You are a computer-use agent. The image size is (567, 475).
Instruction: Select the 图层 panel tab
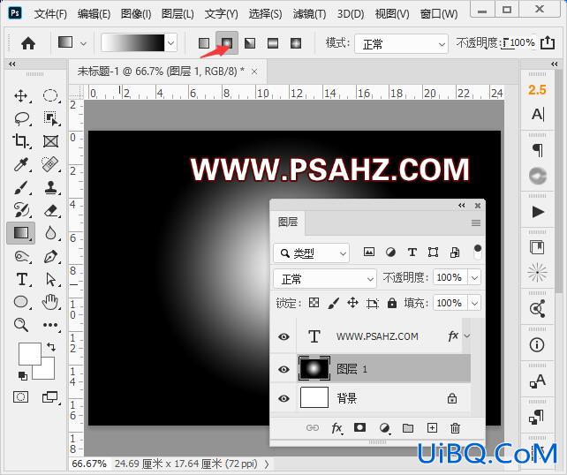coord(288,222)
